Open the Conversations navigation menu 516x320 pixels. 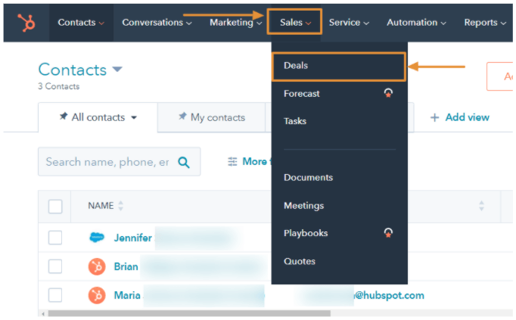(x=157, y=23)
